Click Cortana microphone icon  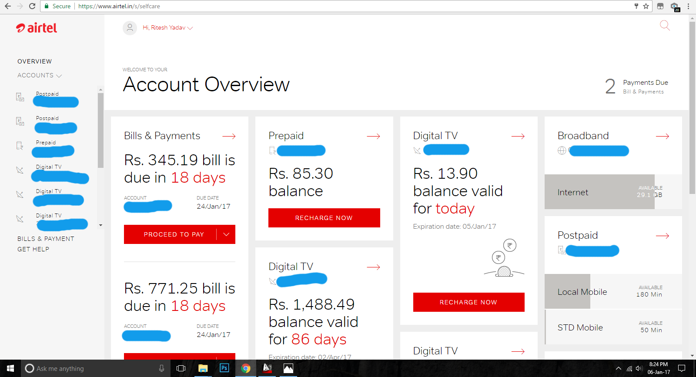tap(161, 368)
